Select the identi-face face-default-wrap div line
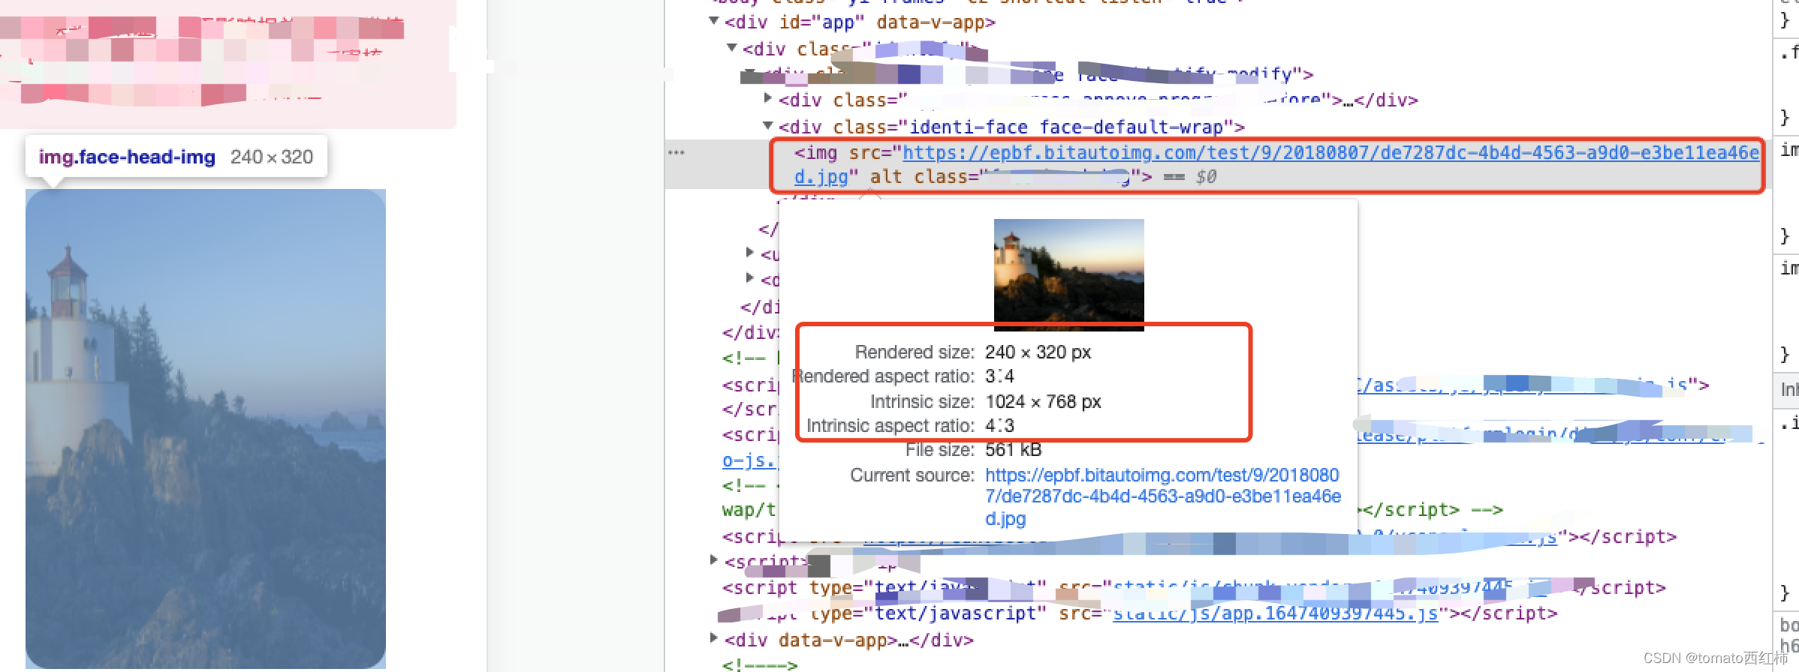Viewport: 1799px width, 672px height. click(1011, 127)
